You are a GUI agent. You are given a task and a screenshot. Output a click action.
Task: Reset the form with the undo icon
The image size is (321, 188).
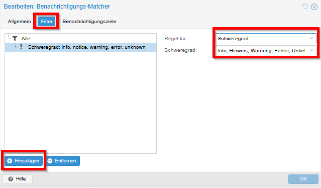305,7
